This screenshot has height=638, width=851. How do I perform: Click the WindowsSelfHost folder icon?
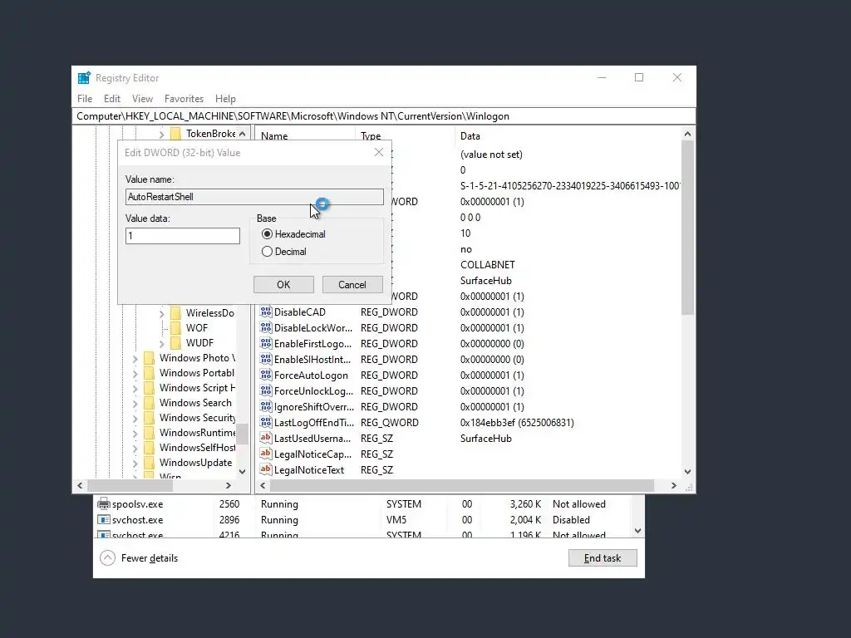(x=149, y=448)
